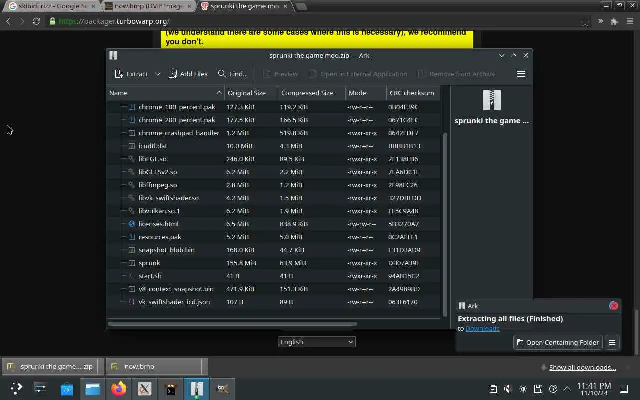This screenshot has width=640, height=400.
Task: Select chrome_200_percent.pak file
Action: point(273,120)
